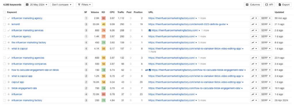The width and height of the screenshot is (294, 105).
Task: Sort by the Traffic column header
Action: pyautogui.click(x=121, y=12)
